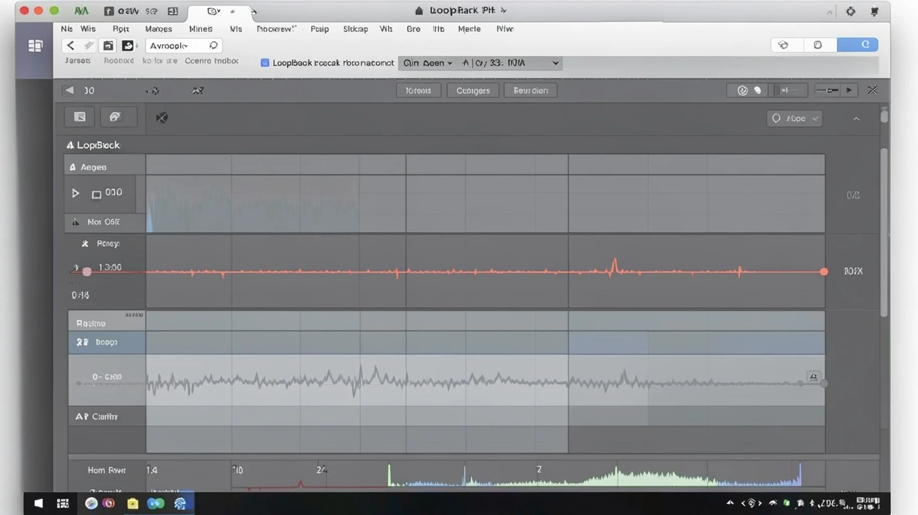
Task: Expand the Aeges track row
Action: pos(105,167)
